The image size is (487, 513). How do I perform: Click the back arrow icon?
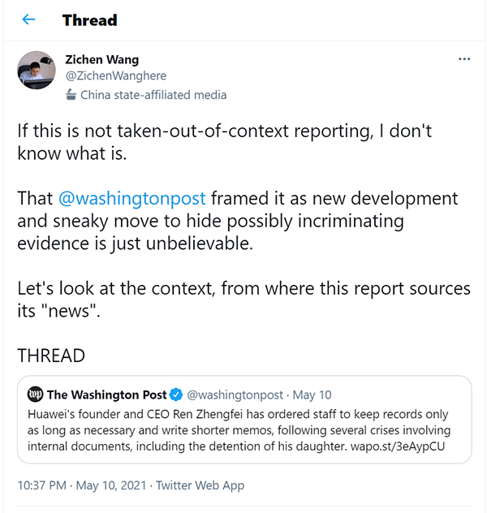click(29, 19)
